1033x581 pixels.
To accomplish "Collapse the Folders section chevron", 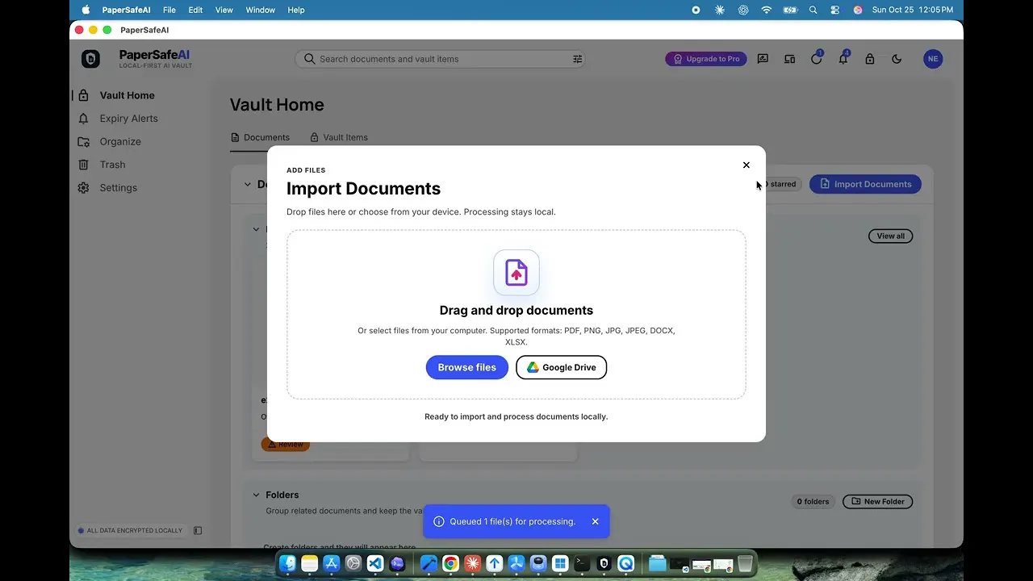I will pos(257,495).
